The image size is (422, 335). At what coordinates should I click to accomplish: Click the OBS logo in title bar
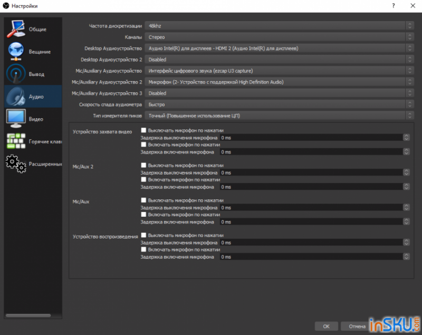(6, 6)
